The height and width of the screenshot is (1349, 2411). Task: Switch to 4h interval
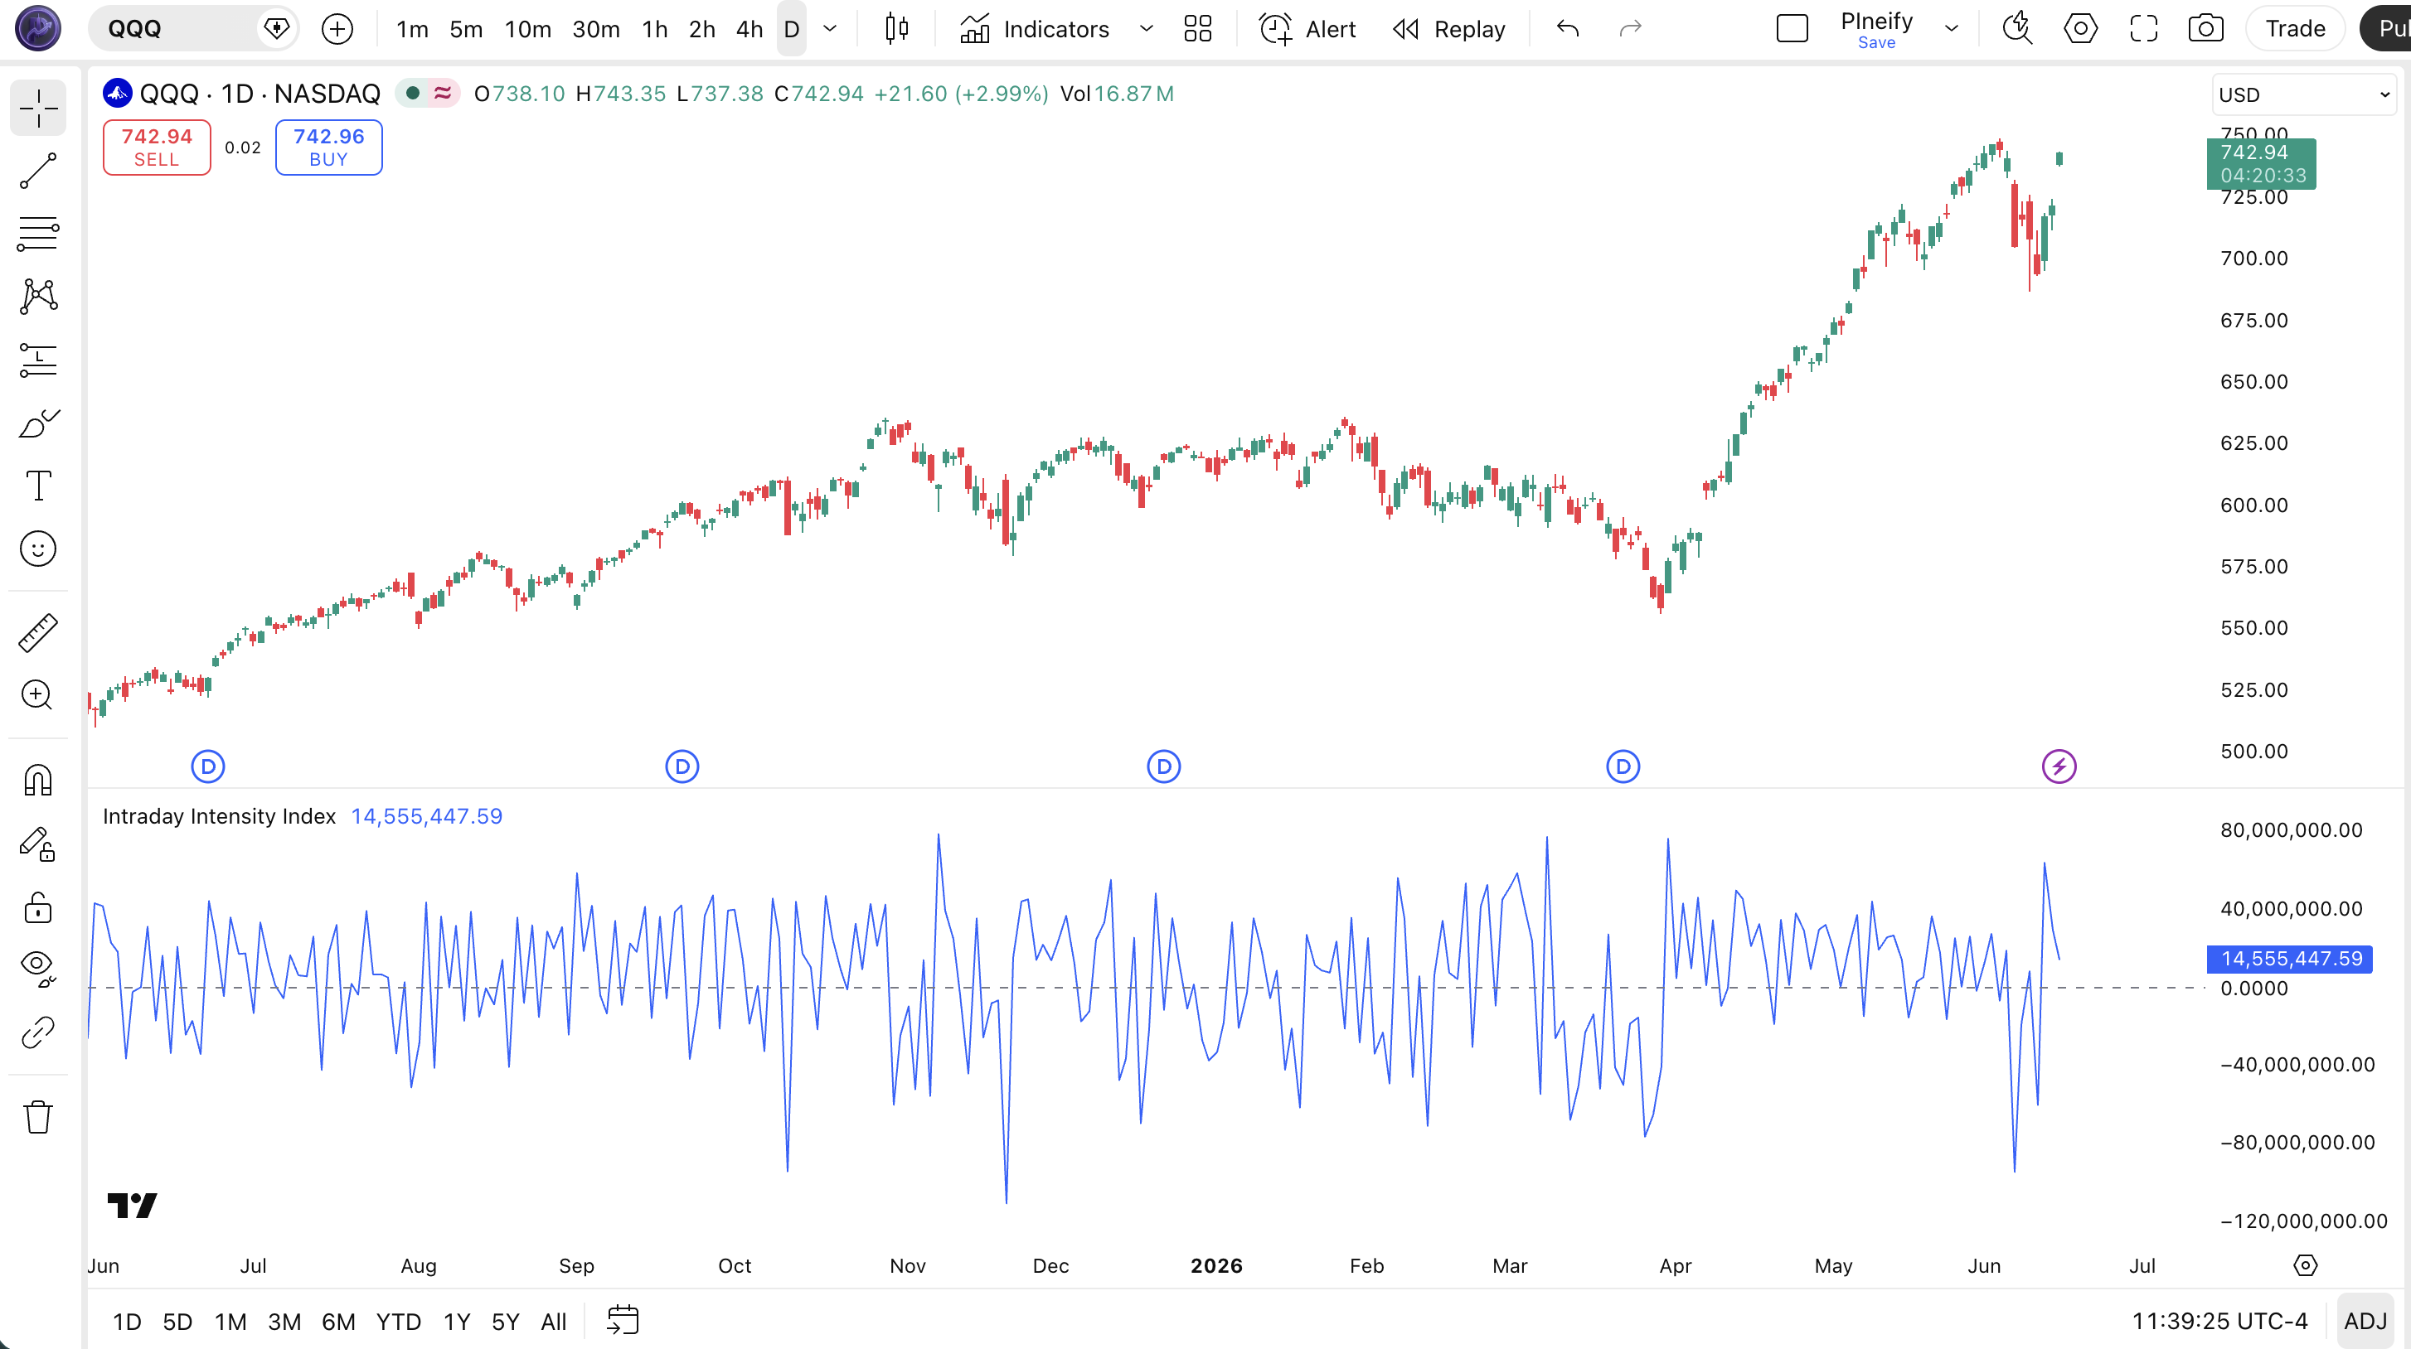tap(749, 29)
